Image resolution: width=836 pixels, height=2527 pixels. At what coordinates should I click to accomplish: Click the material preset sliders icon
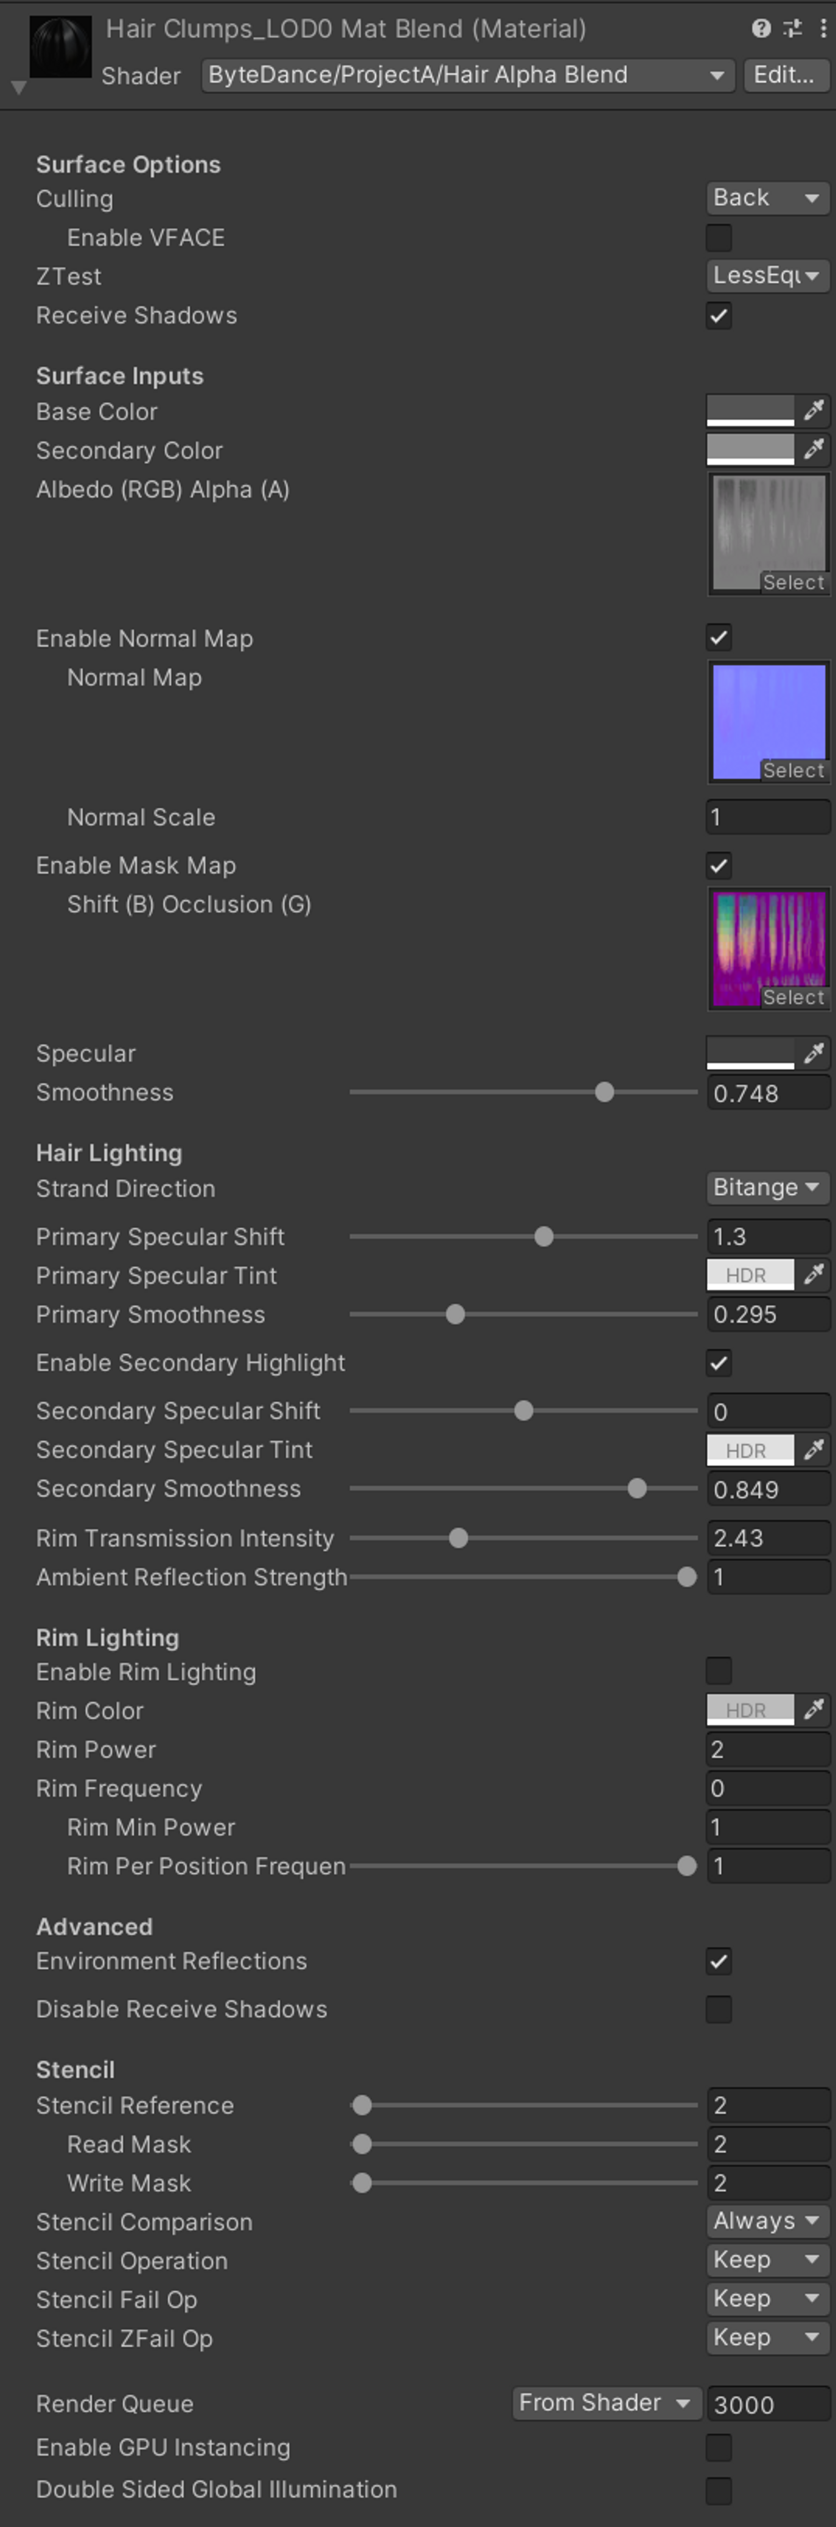tap(792, 28)
